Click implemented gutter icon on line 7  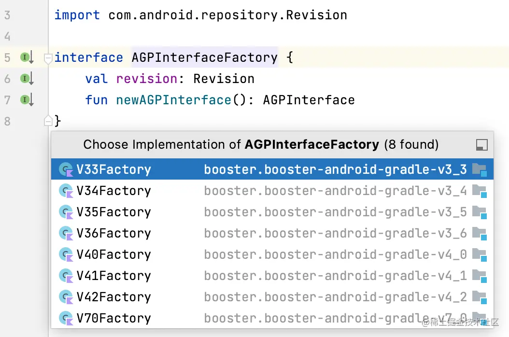tap(27, 99)
